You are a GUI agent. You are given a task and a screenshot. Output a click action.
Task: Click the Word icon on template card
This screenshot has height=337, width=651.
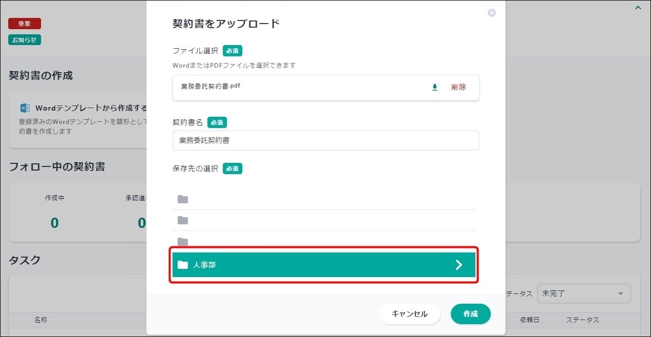25,108
